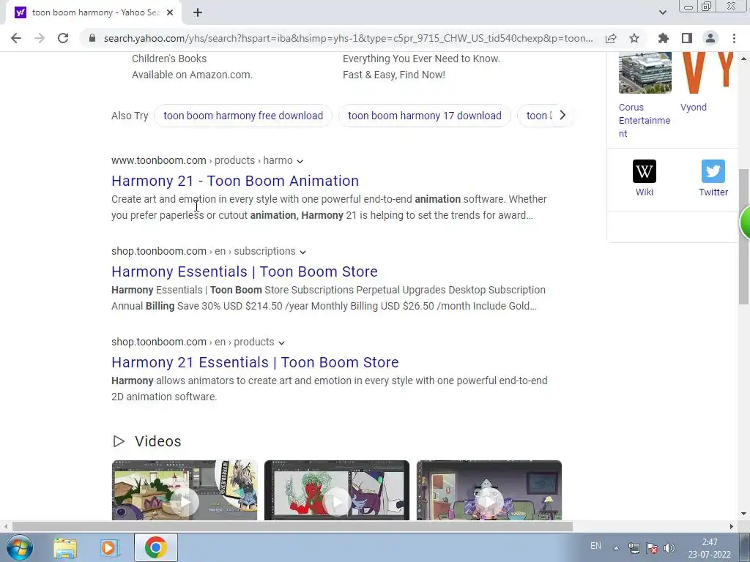Expand chevron next to 'en › subscriptions'
750x562 pixels.
(x=302, y=252)
